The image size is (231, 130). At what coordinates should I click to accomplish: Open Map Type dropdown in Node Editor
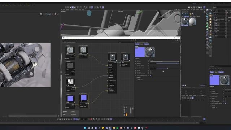pos(165,62)
